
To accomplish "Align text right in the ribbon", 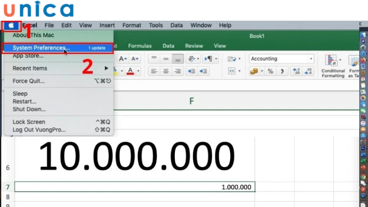I will point(178,71).
